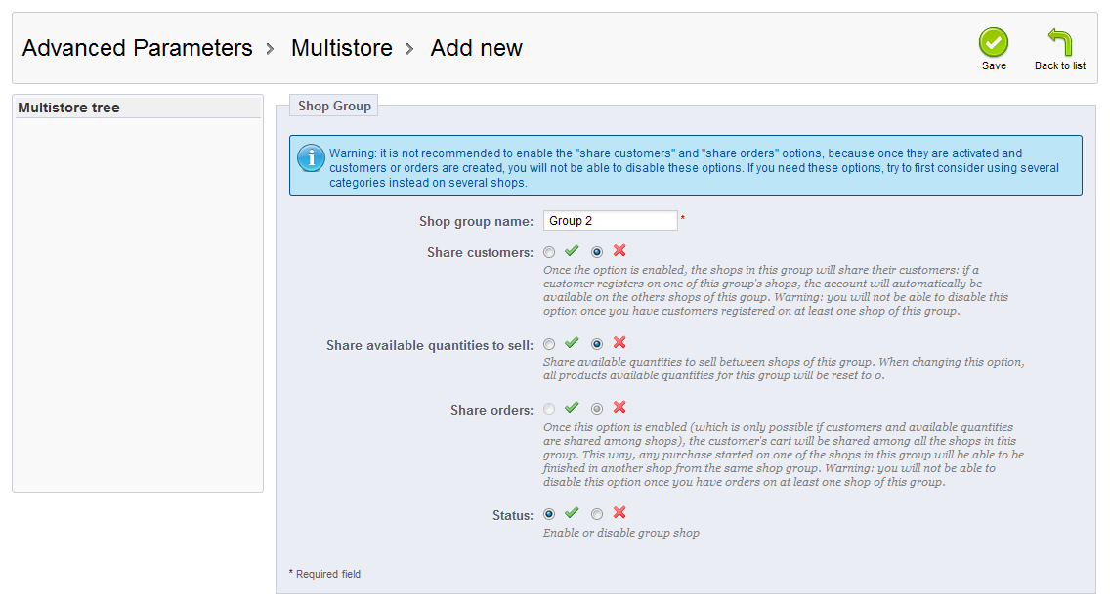The width and height of the screenshot is (1110, 611).
Task: Click the Share orders label
Action: click(x=492, y=410)
